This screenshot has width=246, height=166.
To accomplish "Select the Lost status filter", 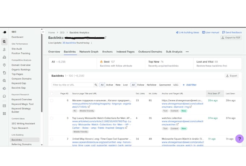I will click(126, 85).
